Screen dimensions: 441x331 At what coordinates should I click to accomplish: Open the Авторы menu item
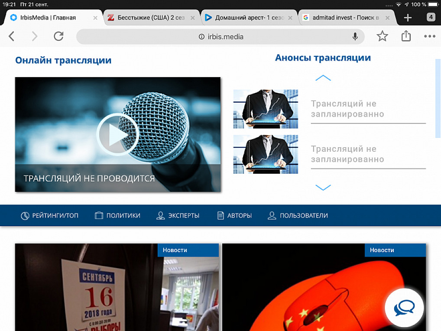234,216
